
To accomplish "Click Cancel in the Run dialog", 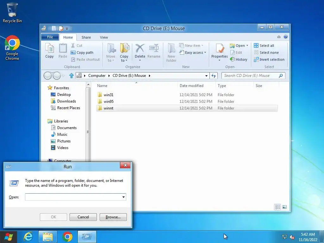I will pos(83,217).
